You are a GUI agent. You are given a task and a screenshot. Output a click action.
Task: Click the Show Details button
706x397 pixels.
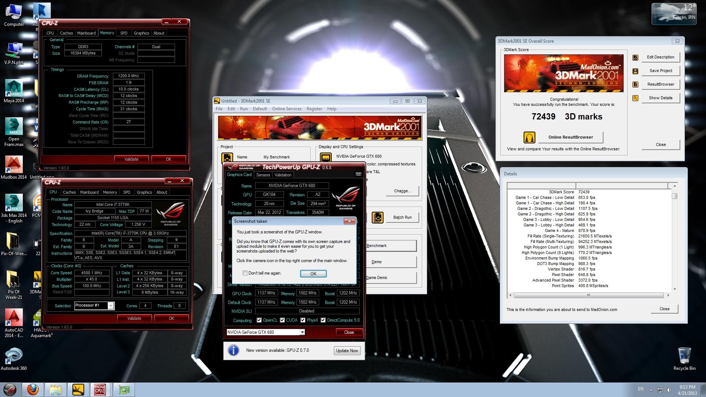(x=660, y=98)
